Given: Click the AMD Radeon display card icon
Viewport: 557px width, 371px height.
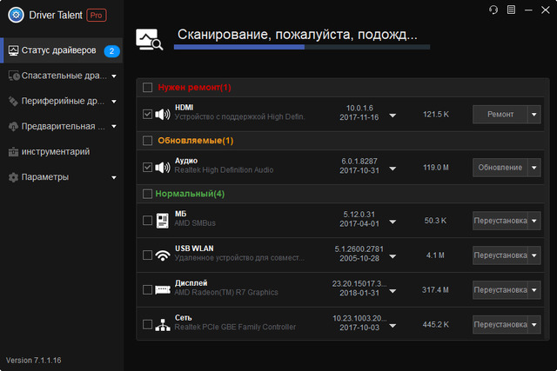Looking at the screenshot, I should pos(163,289).
